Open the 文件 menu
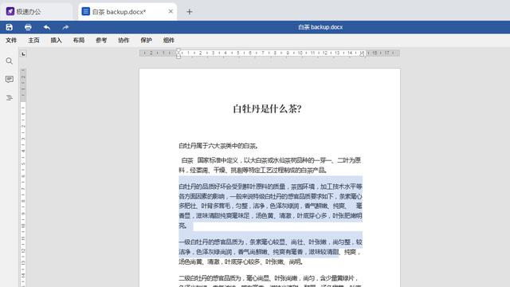This screenshot has width=510, height=287. [11, 41]
